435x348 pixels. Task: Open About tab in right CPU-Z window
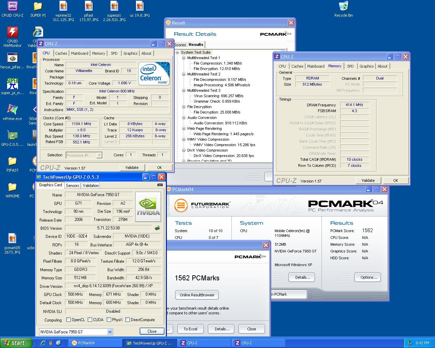(x=382, y=66)
